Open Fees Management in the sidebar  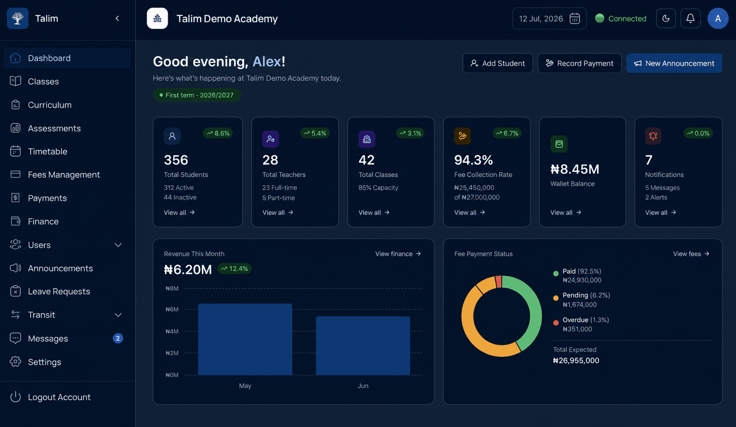67,175
